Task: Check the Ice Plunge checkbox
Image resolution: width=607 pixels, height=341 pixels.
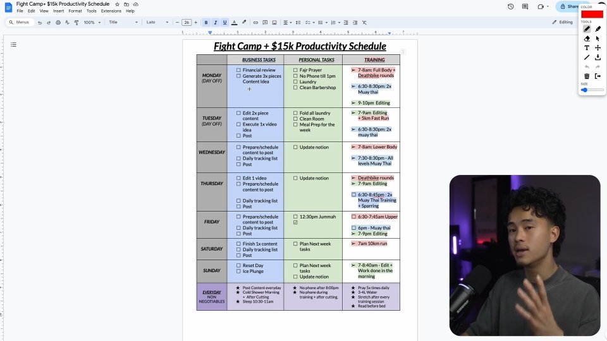Action: tap(238, 272)
